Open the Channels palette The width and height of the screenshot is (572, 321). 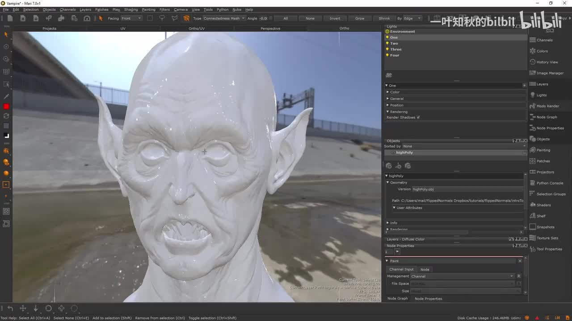click(x=544, y=40)
